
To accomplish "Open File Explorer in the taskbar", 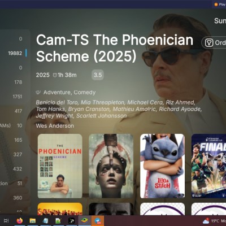I will 33,220.
